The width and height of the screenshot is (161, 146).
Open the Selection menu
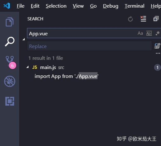coord(56,6)
